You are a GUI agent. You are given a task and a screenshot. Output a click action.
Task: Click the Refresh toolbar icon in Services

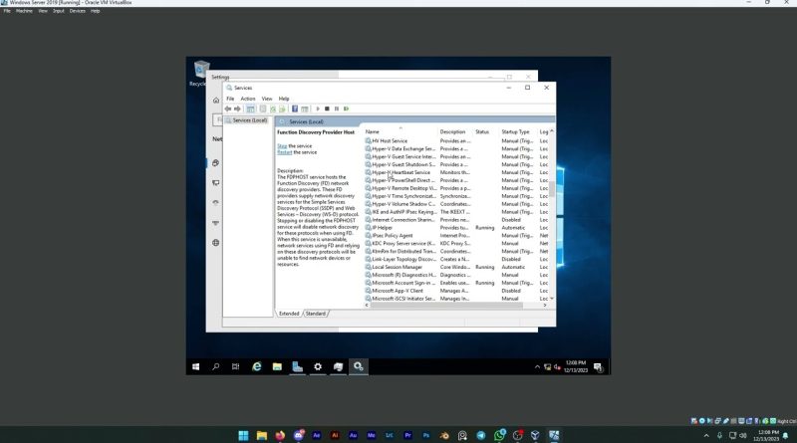[x=273, y=109]
